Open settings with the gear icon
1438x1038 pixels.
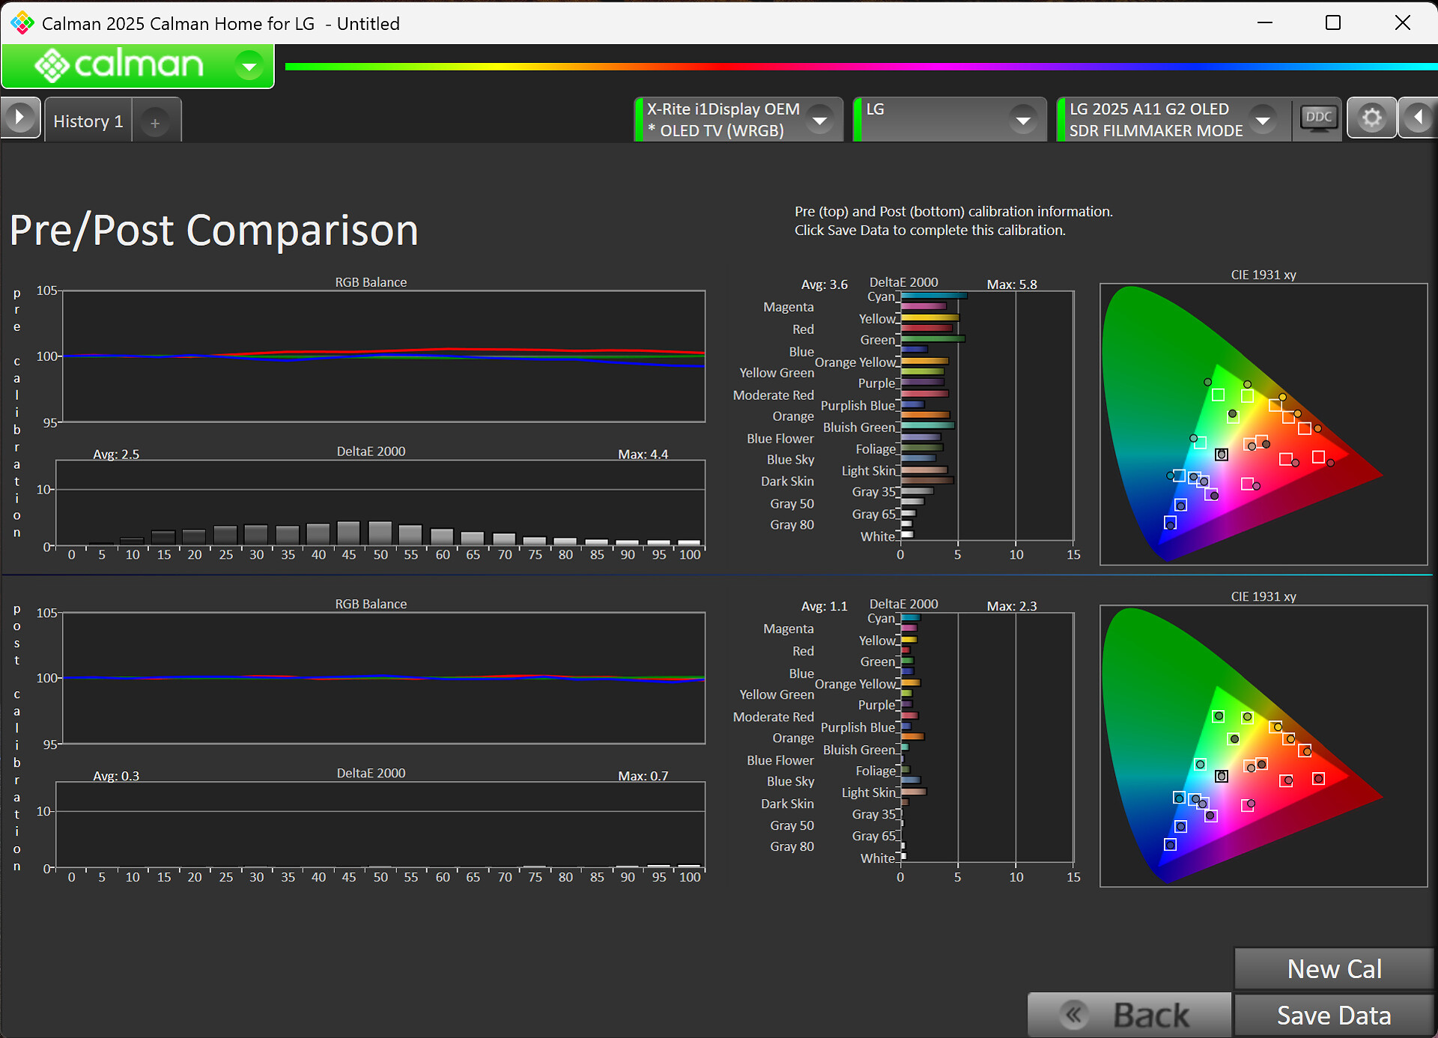click(1371, 118)
